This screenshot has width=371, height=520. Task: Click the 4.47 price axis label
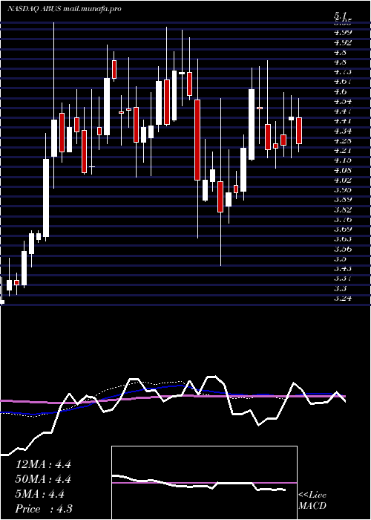[x=343, y=111]
